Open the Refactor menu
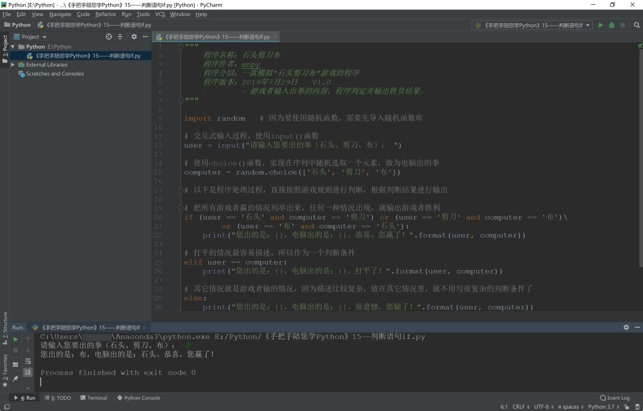Screen dimensions: 643x411 (106, 14)
